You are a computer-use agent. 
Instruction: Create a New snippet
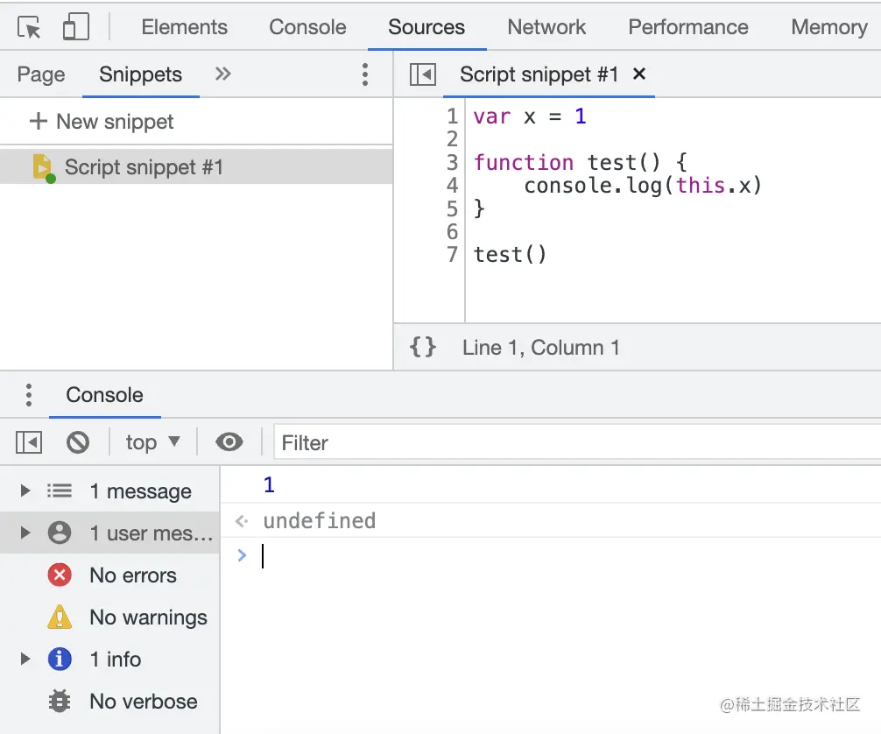coord(102,122)
